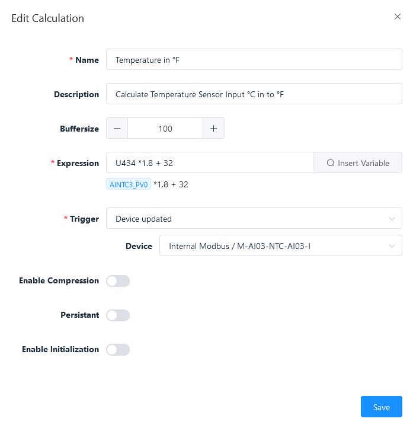
Task: Open the Device dropdown chevron
Action: click(x=392, y=246)
